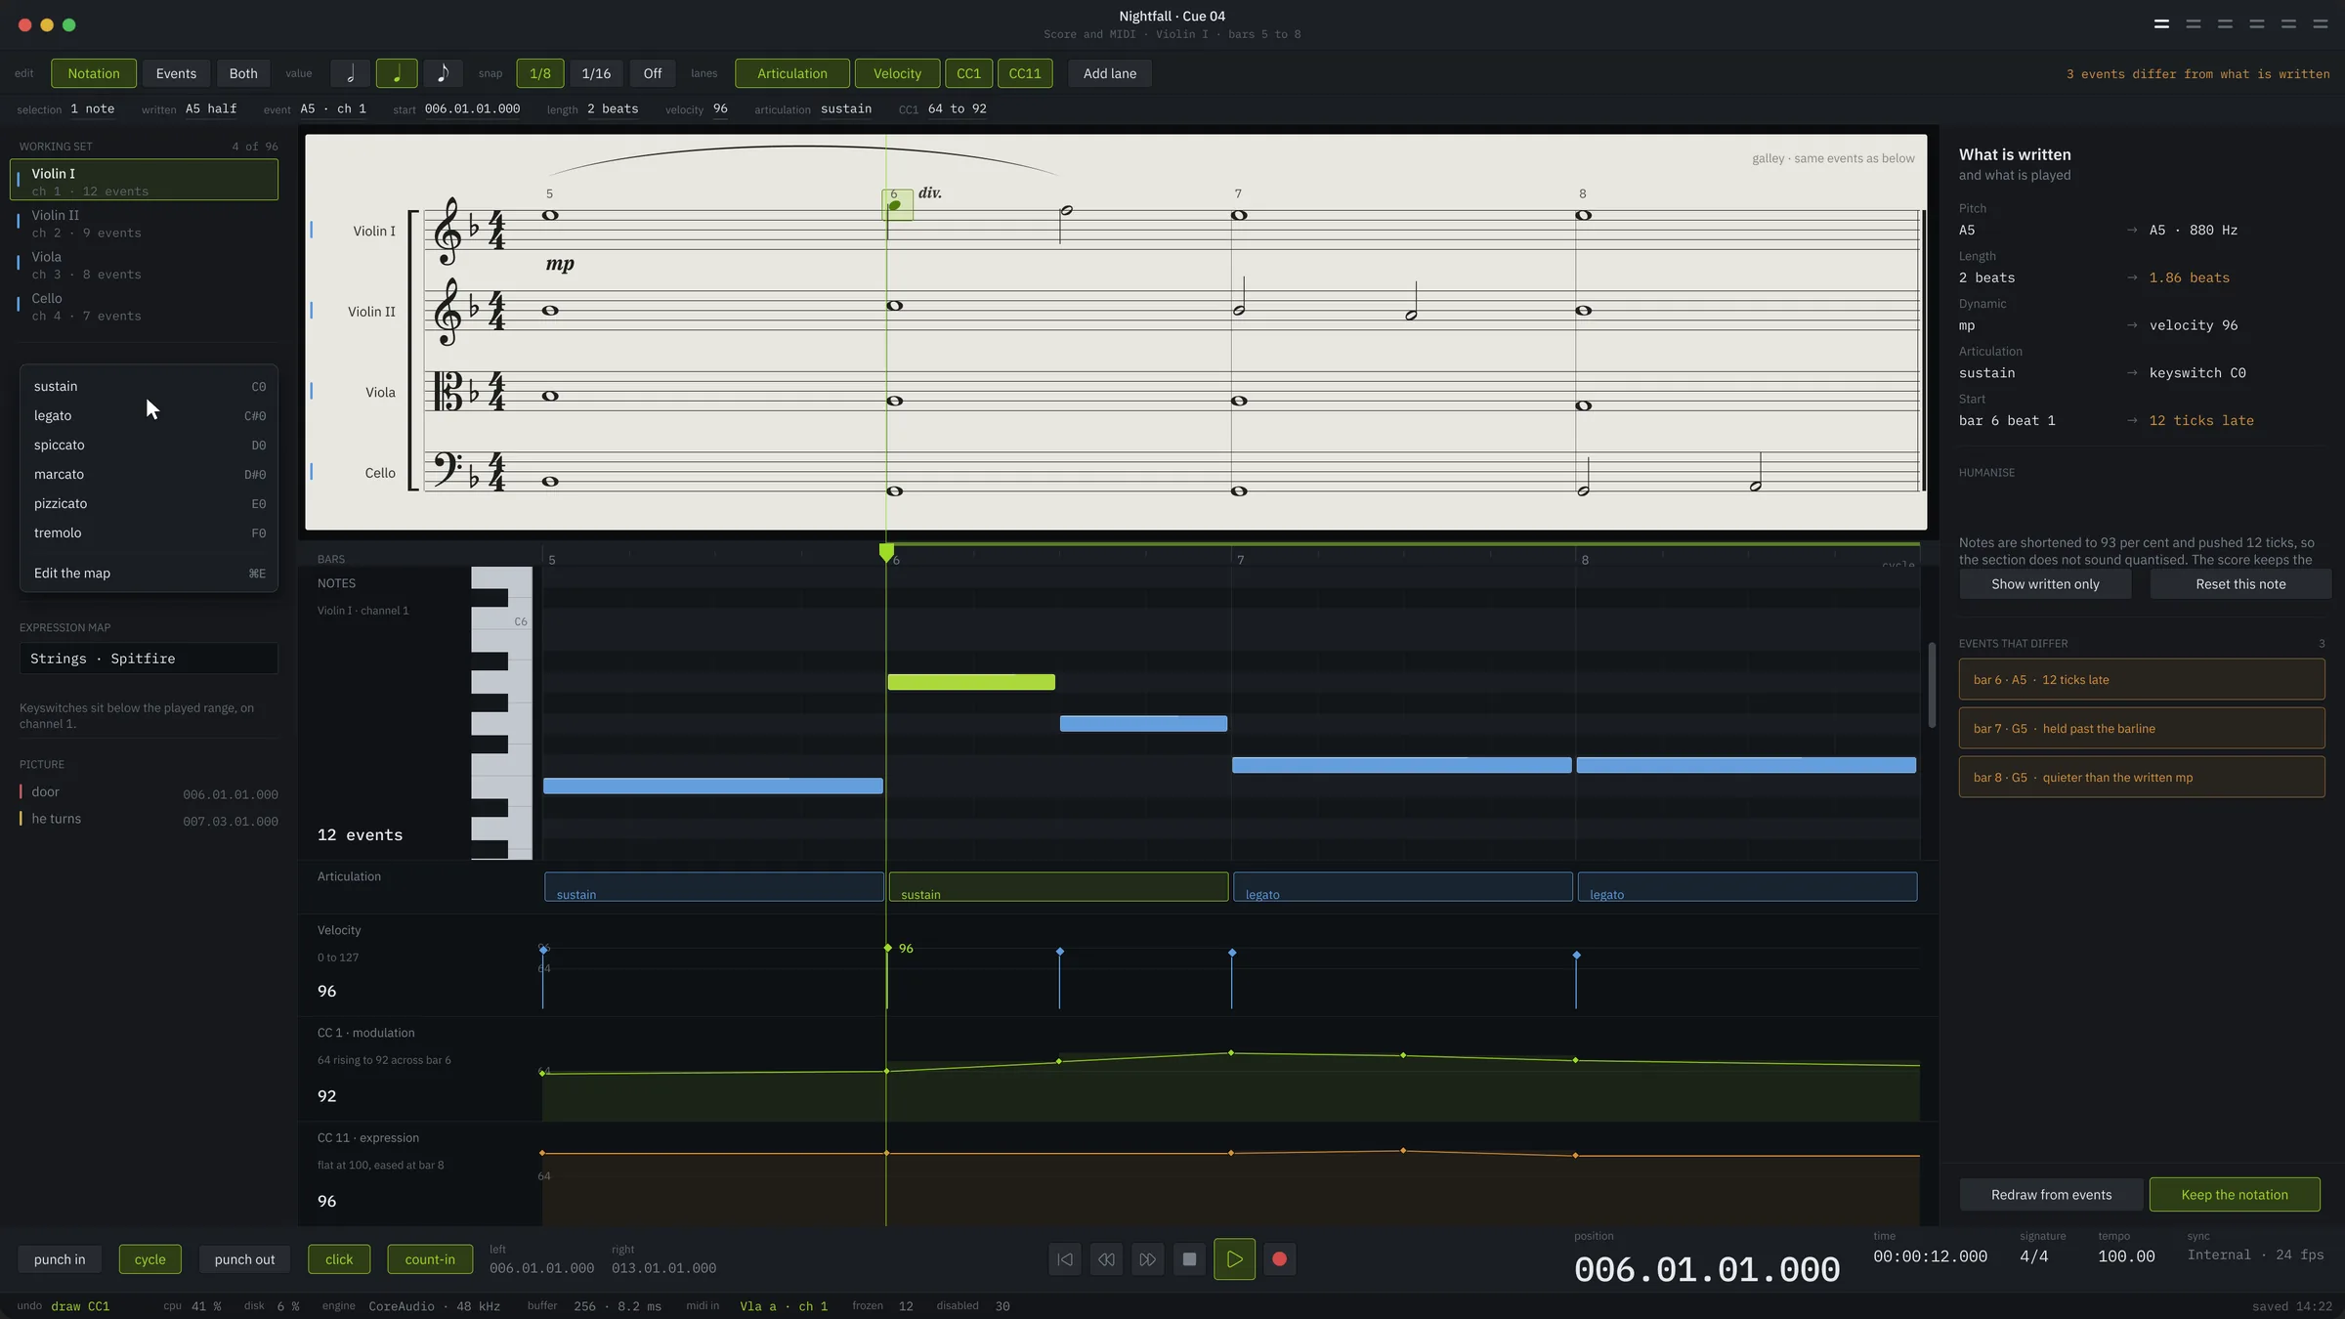Click the he turns picture marker
2345x1319 pixels.
(149, 819)
